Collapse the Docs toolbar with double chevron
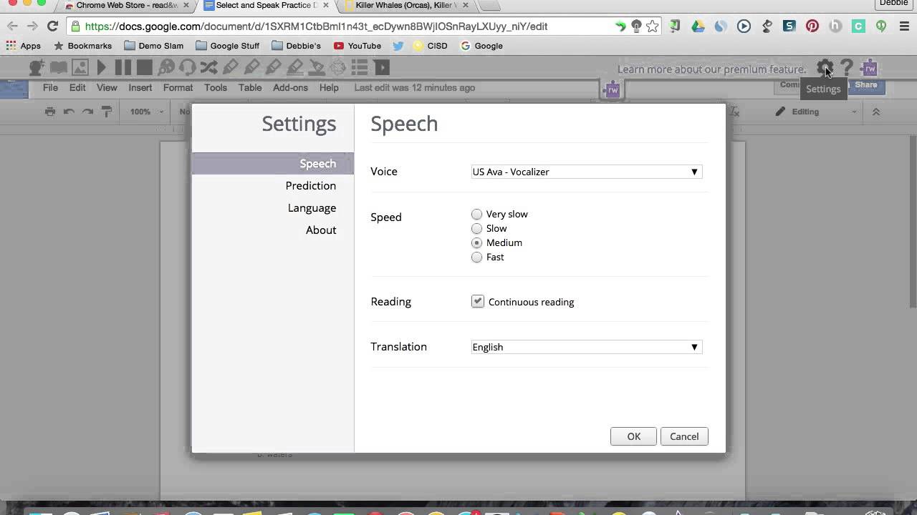Viewport: 917px width, 515px height. click(875, 112)
